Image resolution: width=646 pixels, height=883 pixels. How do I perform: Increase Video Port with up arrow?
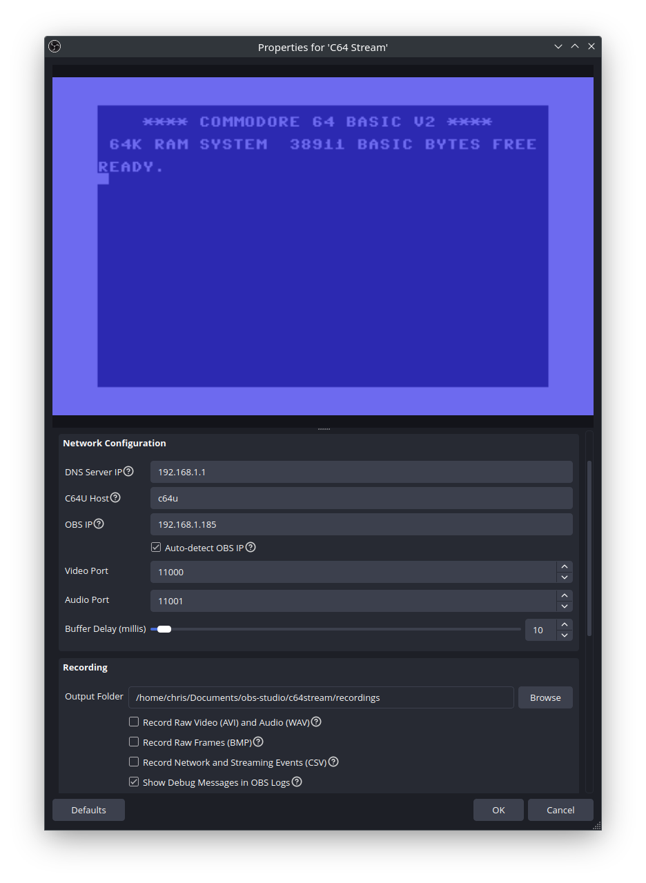click(565, 566)
